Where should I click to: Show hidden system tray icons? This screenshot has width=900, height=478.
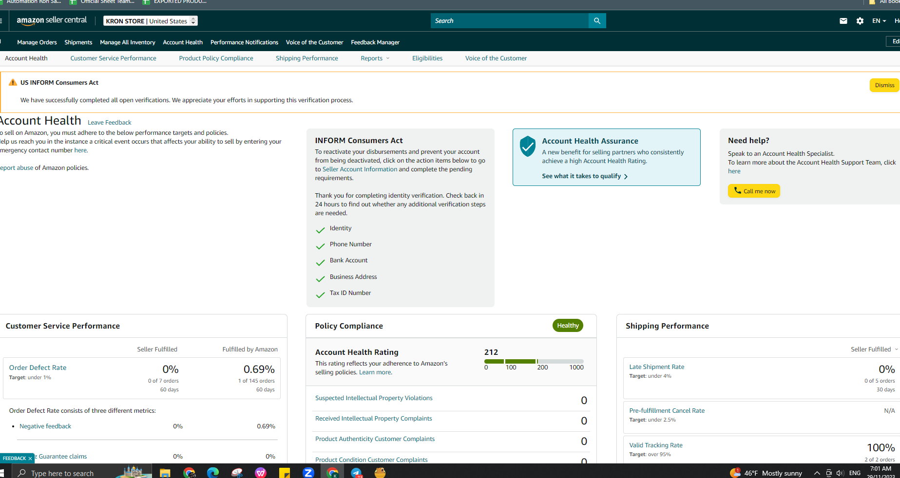[x=817, y=473]
